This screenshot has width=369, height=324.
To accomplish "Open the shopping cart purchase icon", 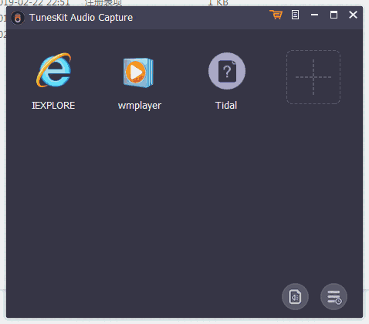I will coord(276,15).
